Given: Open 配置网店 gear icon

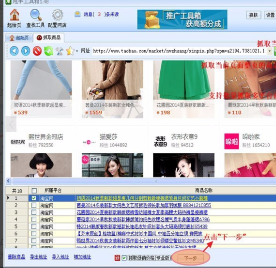Looking at the screenshot, I should point(58,15).
